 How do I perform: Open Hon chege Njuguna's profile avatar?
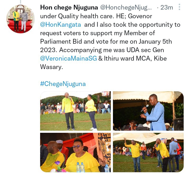point(21,19)
